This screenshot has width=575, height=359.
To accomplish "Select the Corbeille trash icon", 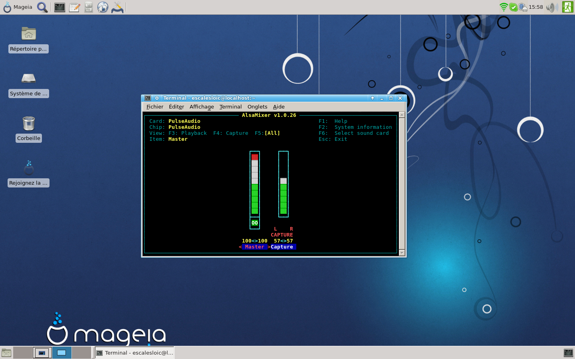I will [x=29, y=123].
